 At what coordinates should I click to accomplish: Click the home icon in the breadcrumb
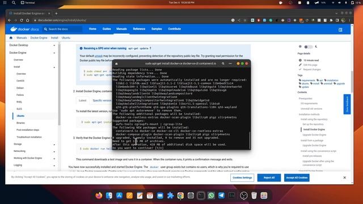11,38
